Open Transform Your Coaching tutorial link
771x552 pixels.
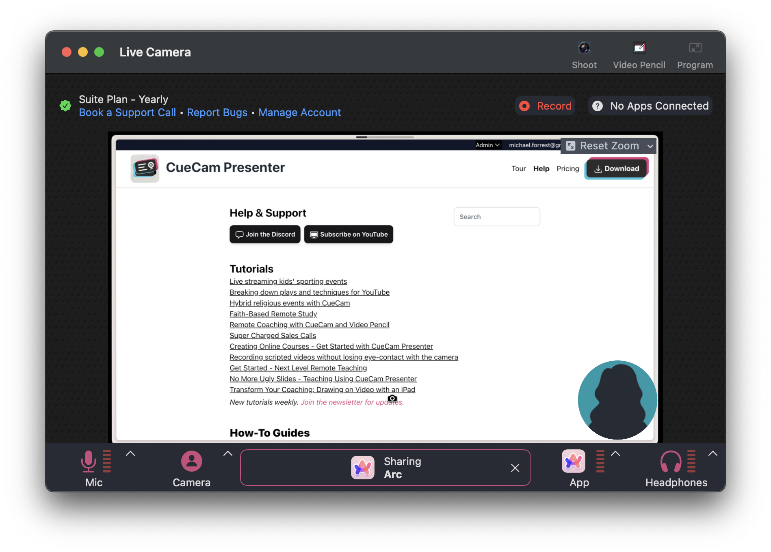click(x=322, y=390)
